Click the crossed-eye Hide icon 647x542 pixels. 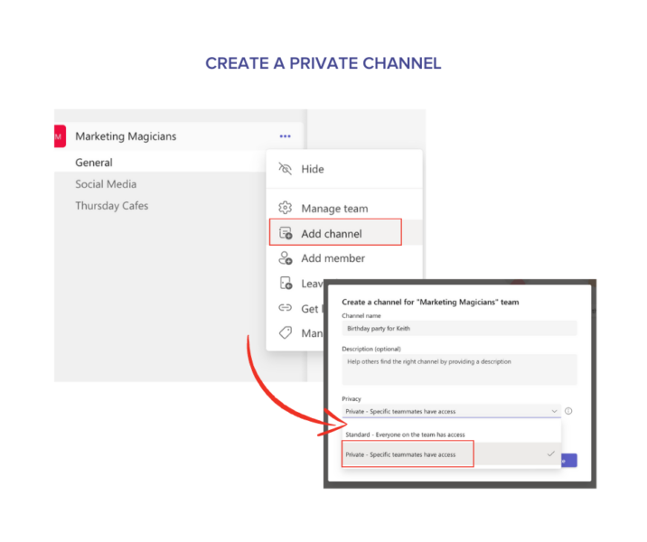tap(286, 169)
